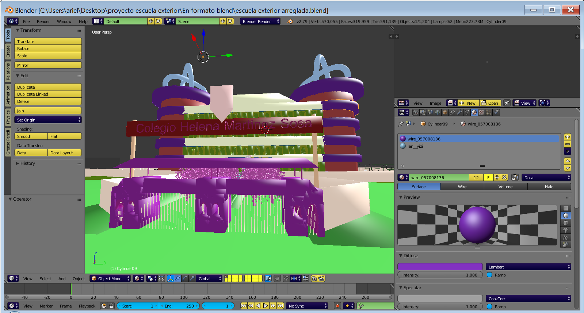Open the Object Mode dropdown
Image resolution: width=584 pixels, height=313 pixels.
coord(110,278)
